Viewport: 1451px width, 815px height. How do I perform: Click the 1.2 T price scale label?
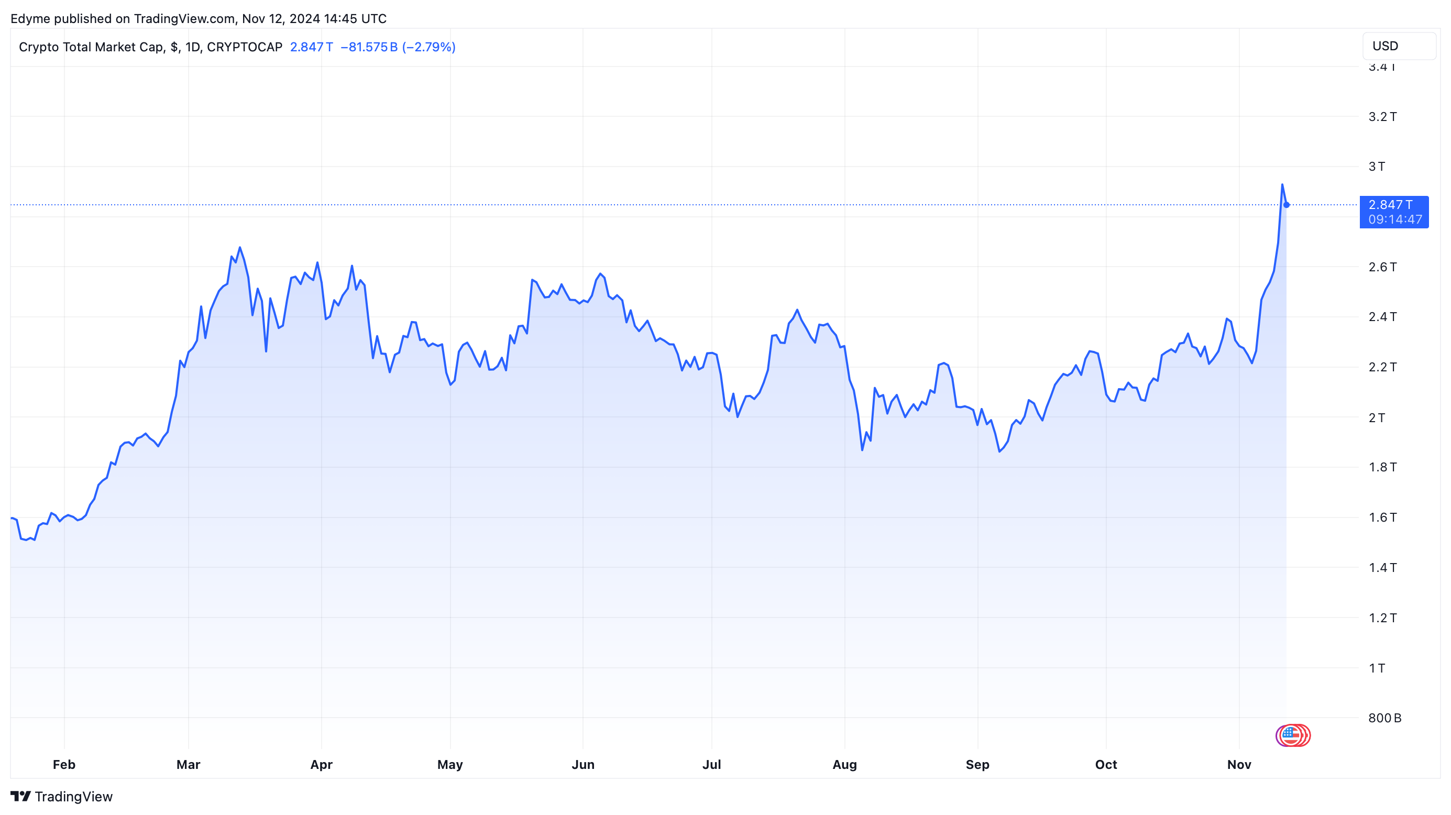[x=1382, y=618]
